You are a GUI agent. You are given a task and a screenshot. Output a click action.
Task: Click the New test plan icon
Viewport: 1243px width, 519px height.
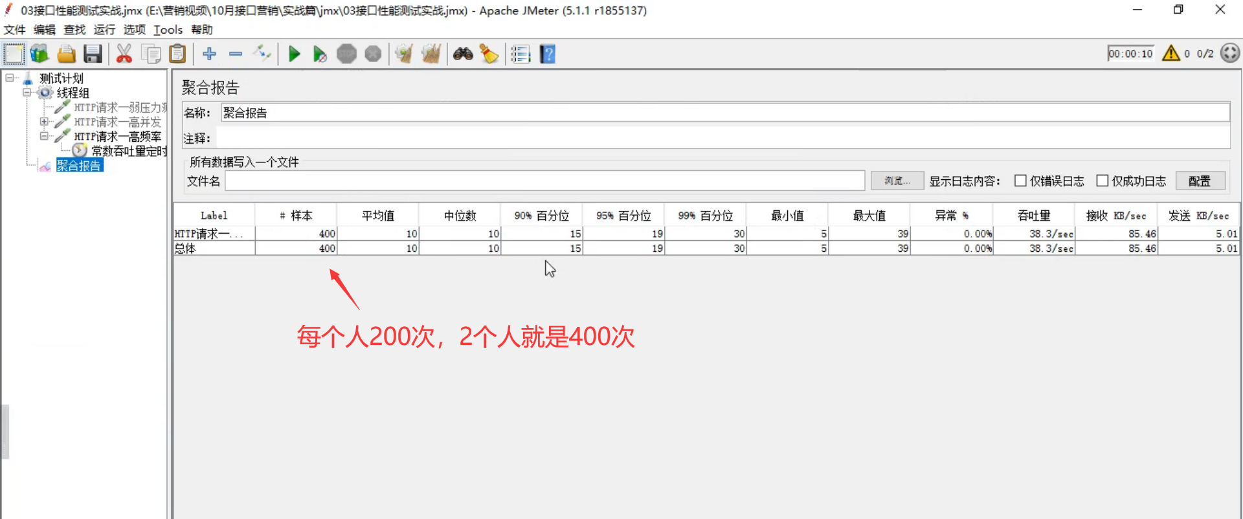click(14, 54)
